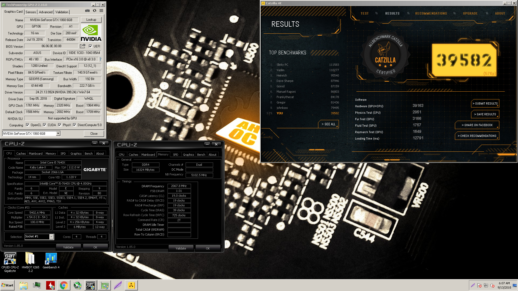Click the NVIDIA logo in GPU-Z

(x=91, y=33)
